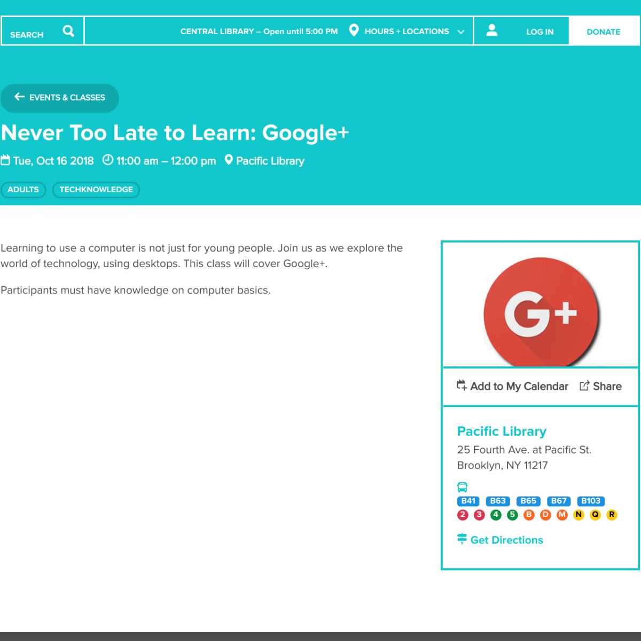Select the B103 bus badge
Screen dimensions: 641x641
(x=591, y=501)
